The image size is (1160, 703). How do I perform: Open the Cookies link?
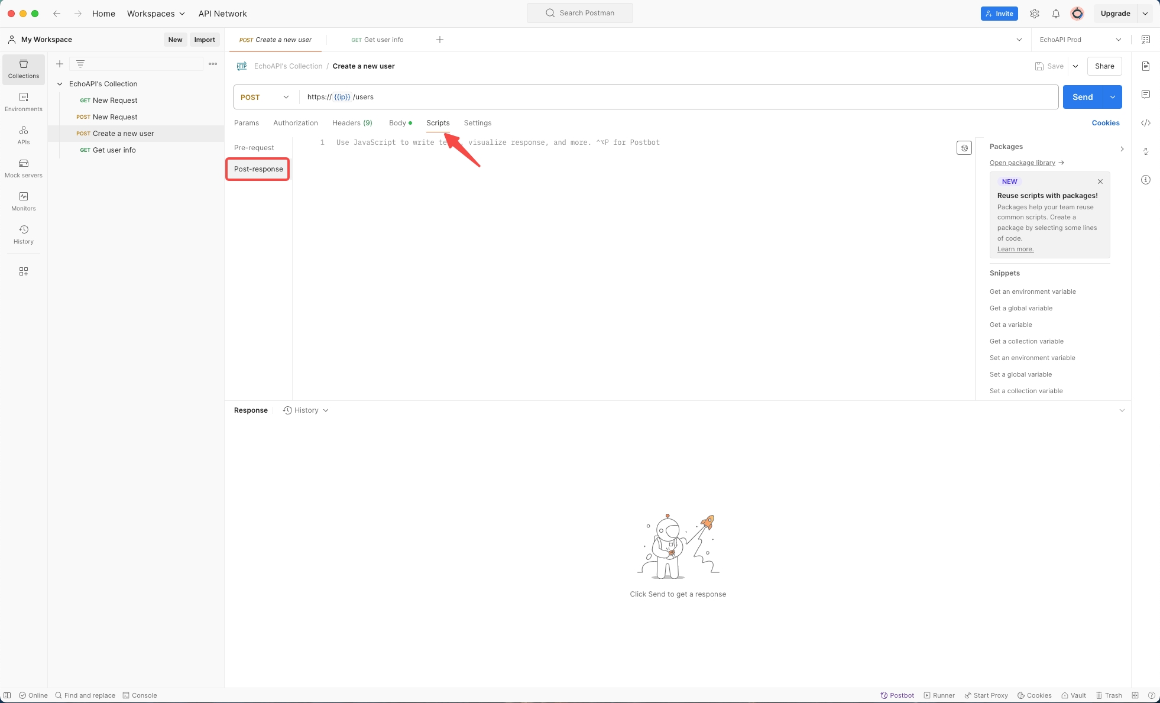(x=1106, y=123)
